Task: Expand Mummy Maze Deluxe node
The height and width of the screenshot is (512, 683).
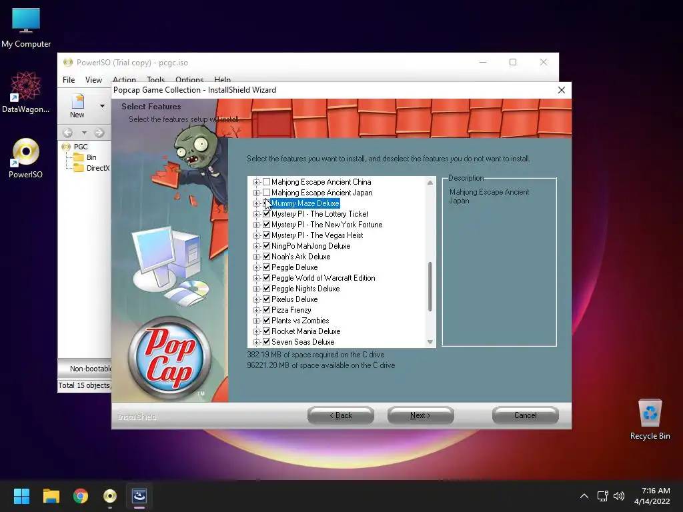Action: click(x=256, y=204)
